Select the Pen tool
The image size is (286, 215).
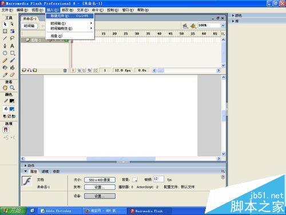pyautogui.click(x=5, y=46)
